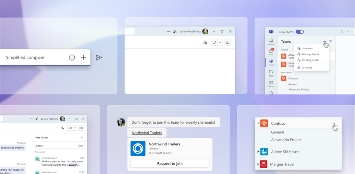
Task: Go back with the left chevron arrow
Action: pyautogui.click(x=342, y=32)
